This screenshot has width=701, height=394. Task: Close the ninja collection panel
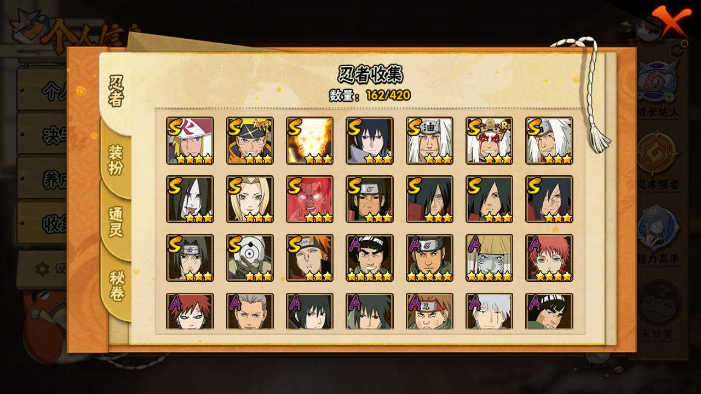point(670,21)
